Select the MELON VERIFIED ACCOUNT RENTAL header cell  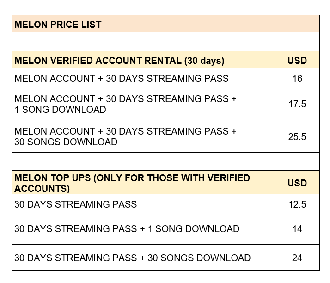(143, 61)
